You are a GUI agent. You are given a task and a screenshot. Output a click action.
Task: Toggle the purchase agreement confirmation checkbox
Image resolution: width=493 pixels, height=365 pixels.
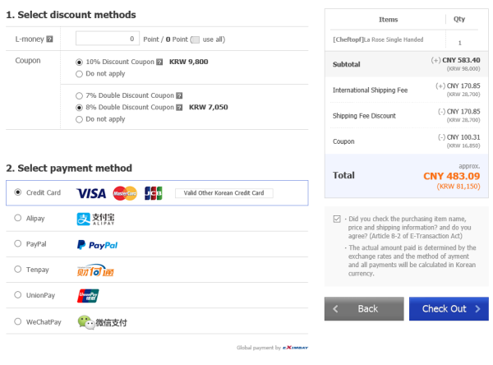(x=337, y=219)
